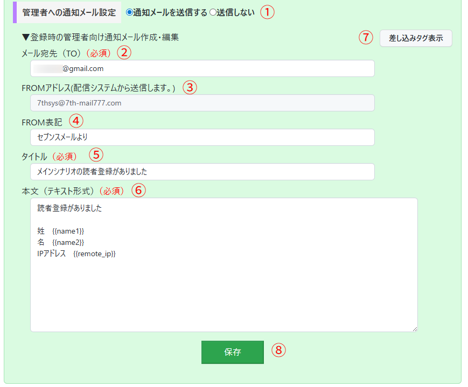Click the circled number 1 marker

coord(268,12)
